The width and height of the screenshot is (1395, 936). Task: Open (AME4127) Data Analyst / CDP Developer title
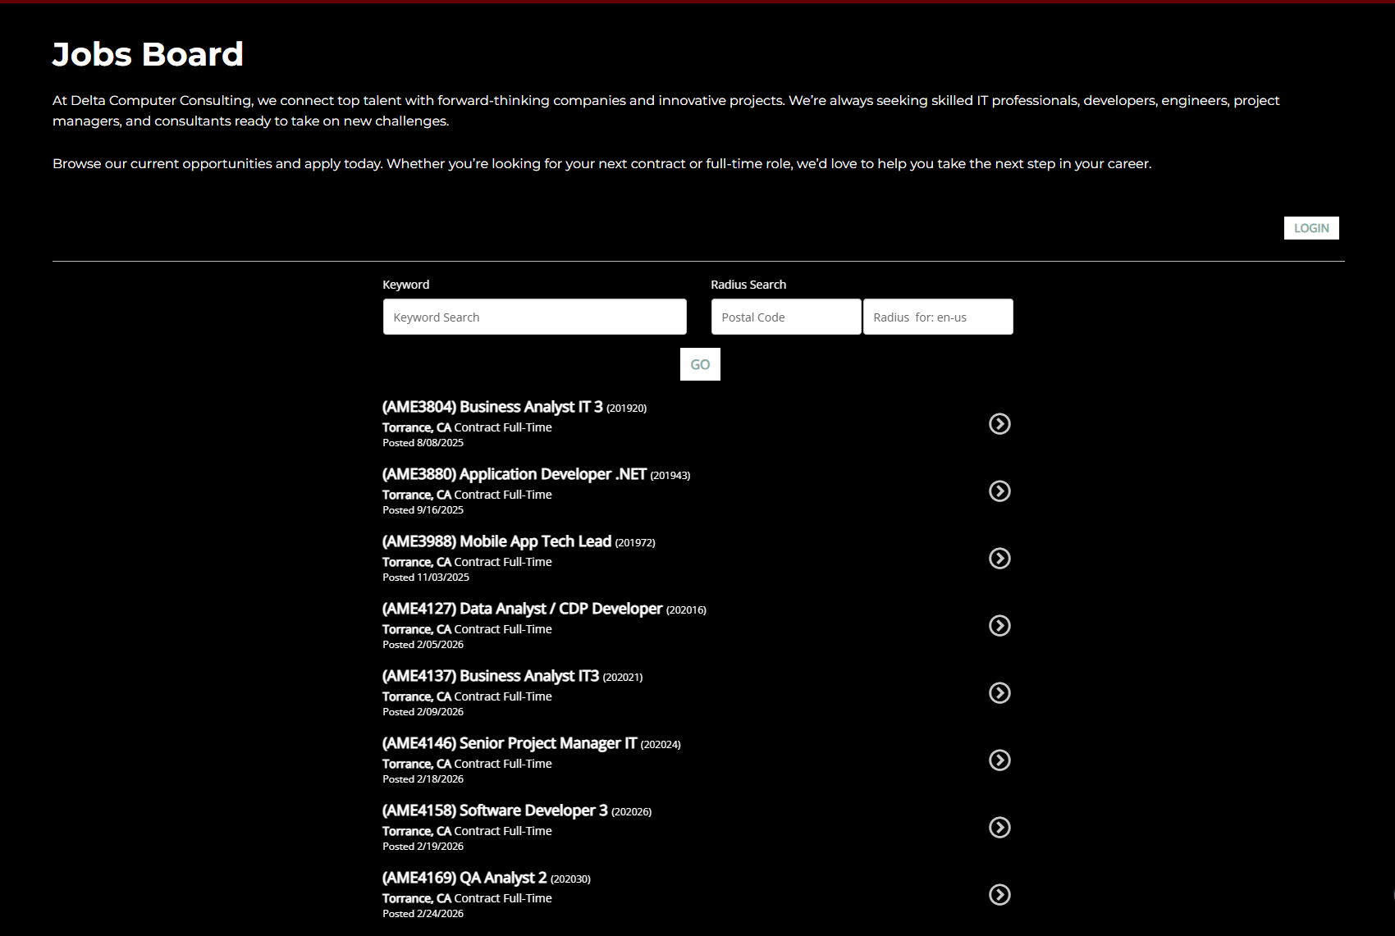522,609
